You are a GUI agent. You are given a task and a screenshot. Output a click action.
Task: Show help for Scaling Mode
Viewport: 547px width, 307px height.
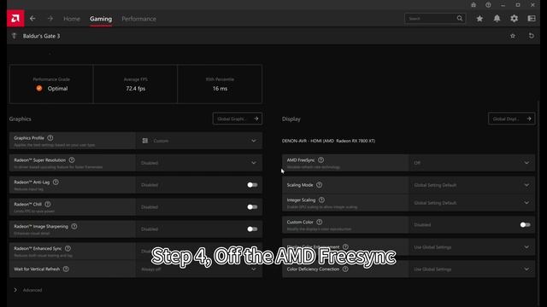(319, 185)
